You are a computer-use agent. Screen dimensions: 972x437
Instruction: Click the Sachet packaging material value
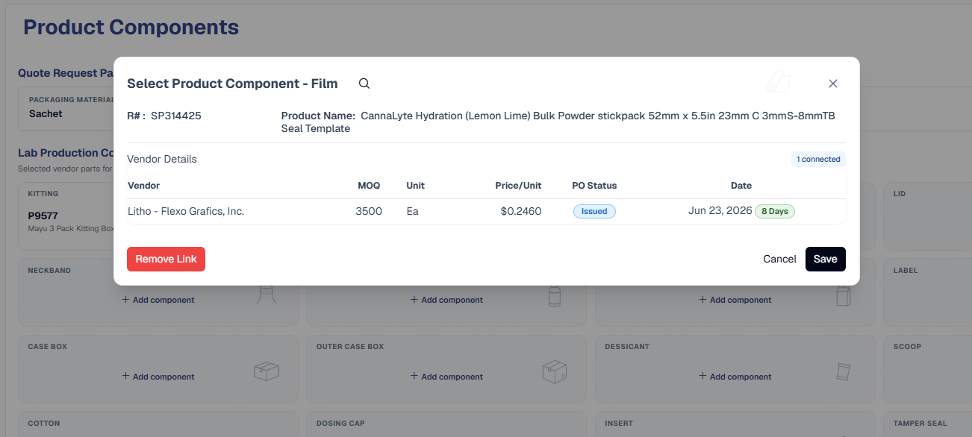point(46,114)
